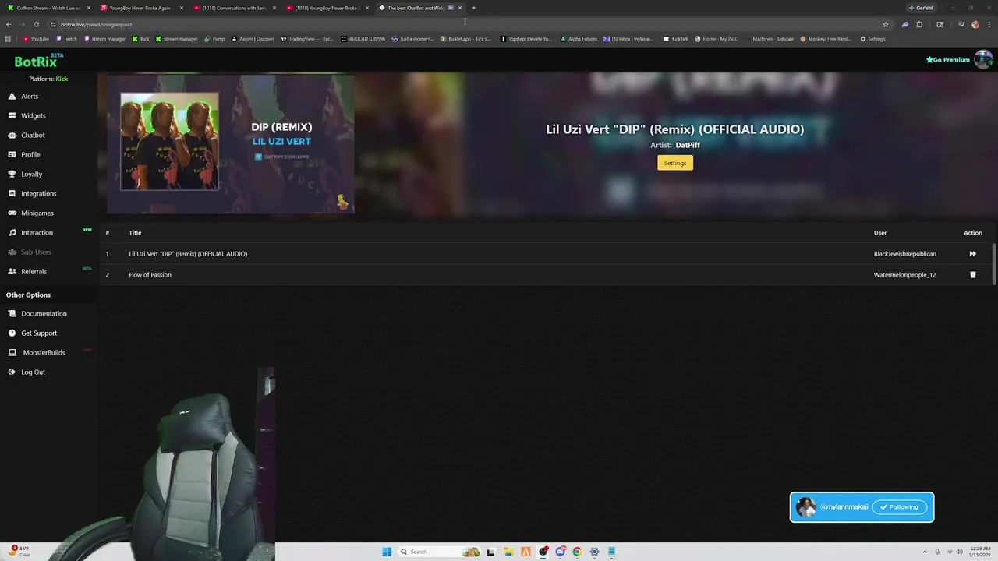Open song request Settings
Viewport: 998px width, 561px height.
click(675, 163)
